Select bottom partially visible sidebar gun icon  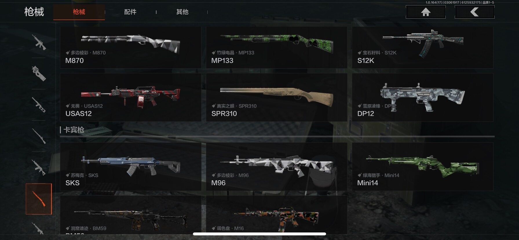tap(39, 228)
